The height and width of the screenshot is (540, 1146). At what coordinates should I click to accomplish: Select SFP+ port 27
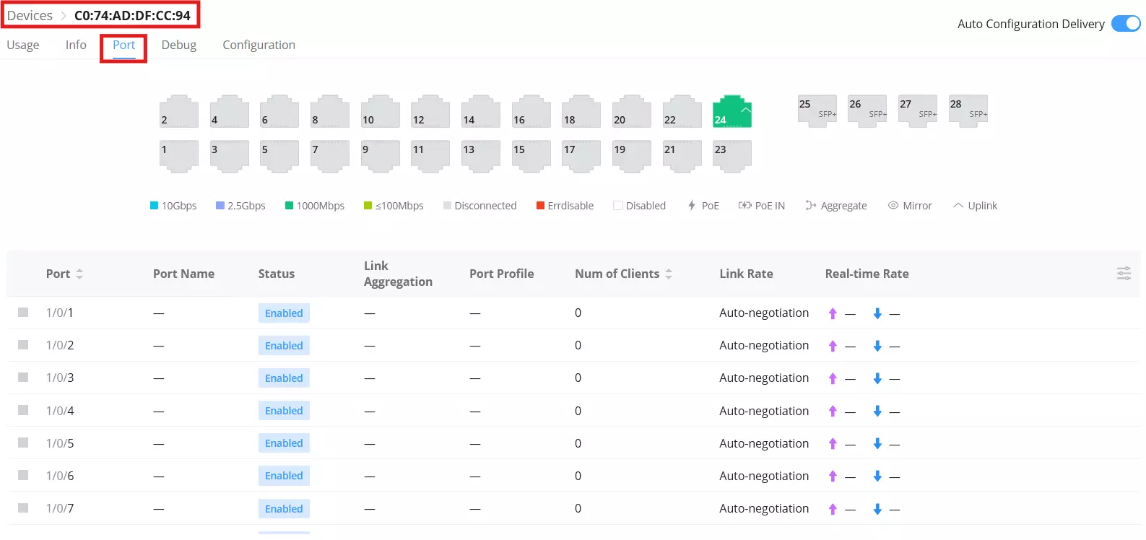tap(918, 111)
